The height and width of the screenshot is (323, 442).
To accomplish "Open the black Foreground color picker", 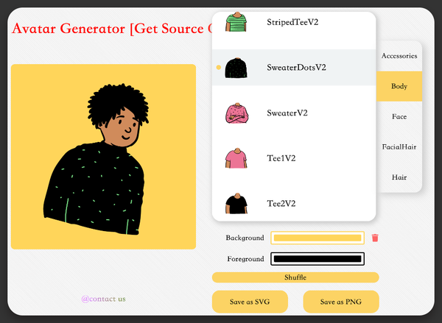I will click(x=318, y=259).
